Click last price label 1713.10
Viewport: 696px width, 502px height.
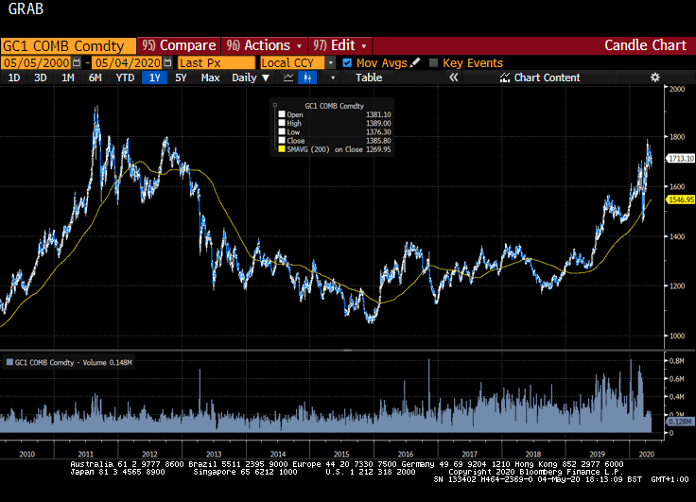[681, 159]
